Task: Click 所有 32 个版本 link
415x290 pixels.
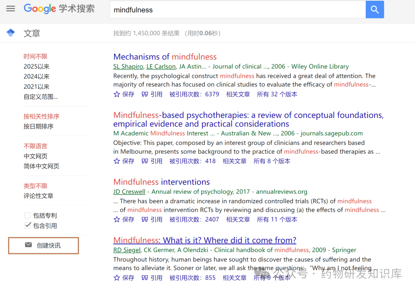Action: click(277, 94)
